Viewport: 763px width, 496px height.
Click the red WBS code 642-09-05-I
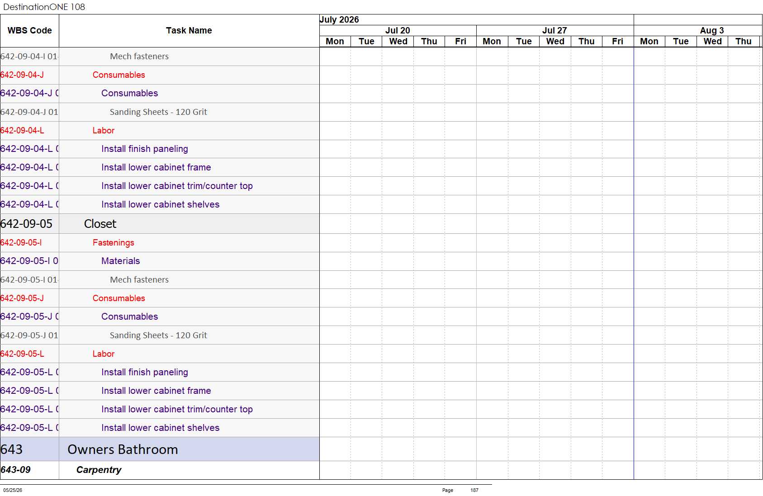[21, 243]
